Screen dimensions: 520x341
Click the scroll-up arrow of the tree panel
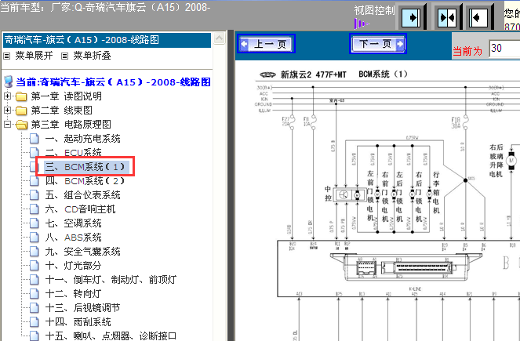pos(219,38)
